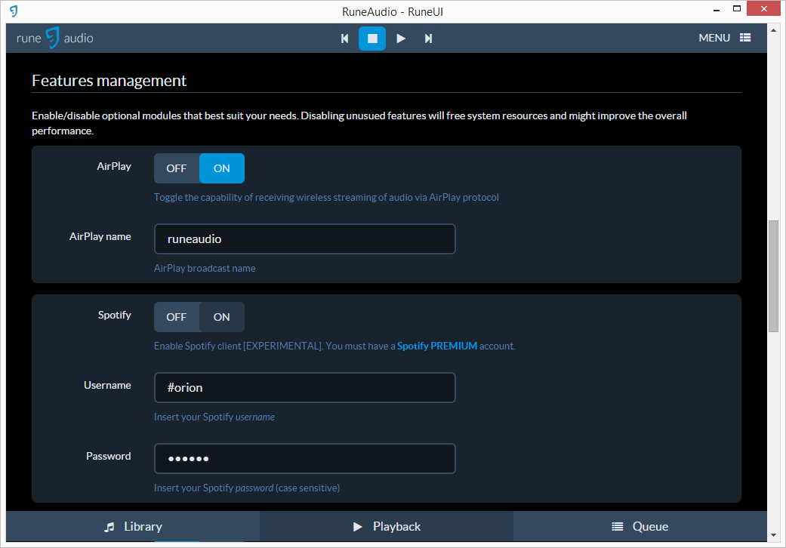Turn AirPlay OFF
Image resolution: width=786 pixels, height=548 pixels.
click(x=177, y=168)
